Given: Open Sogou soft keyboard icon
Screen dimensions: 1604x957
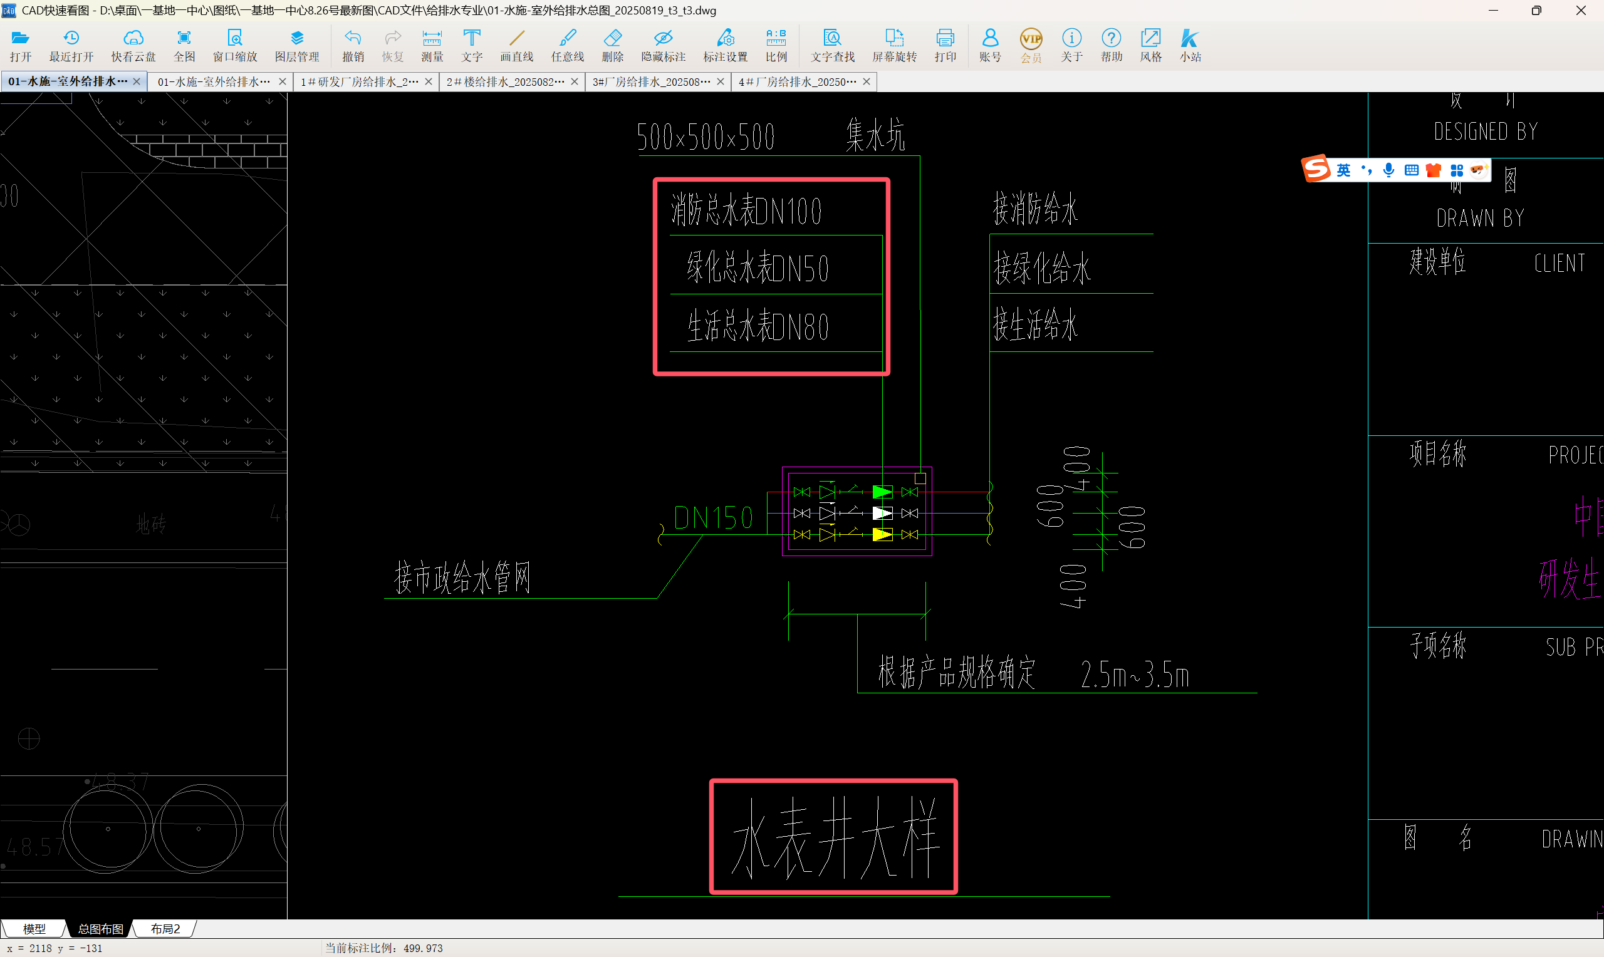Looking at the screenshot, I should [1411, 170].
